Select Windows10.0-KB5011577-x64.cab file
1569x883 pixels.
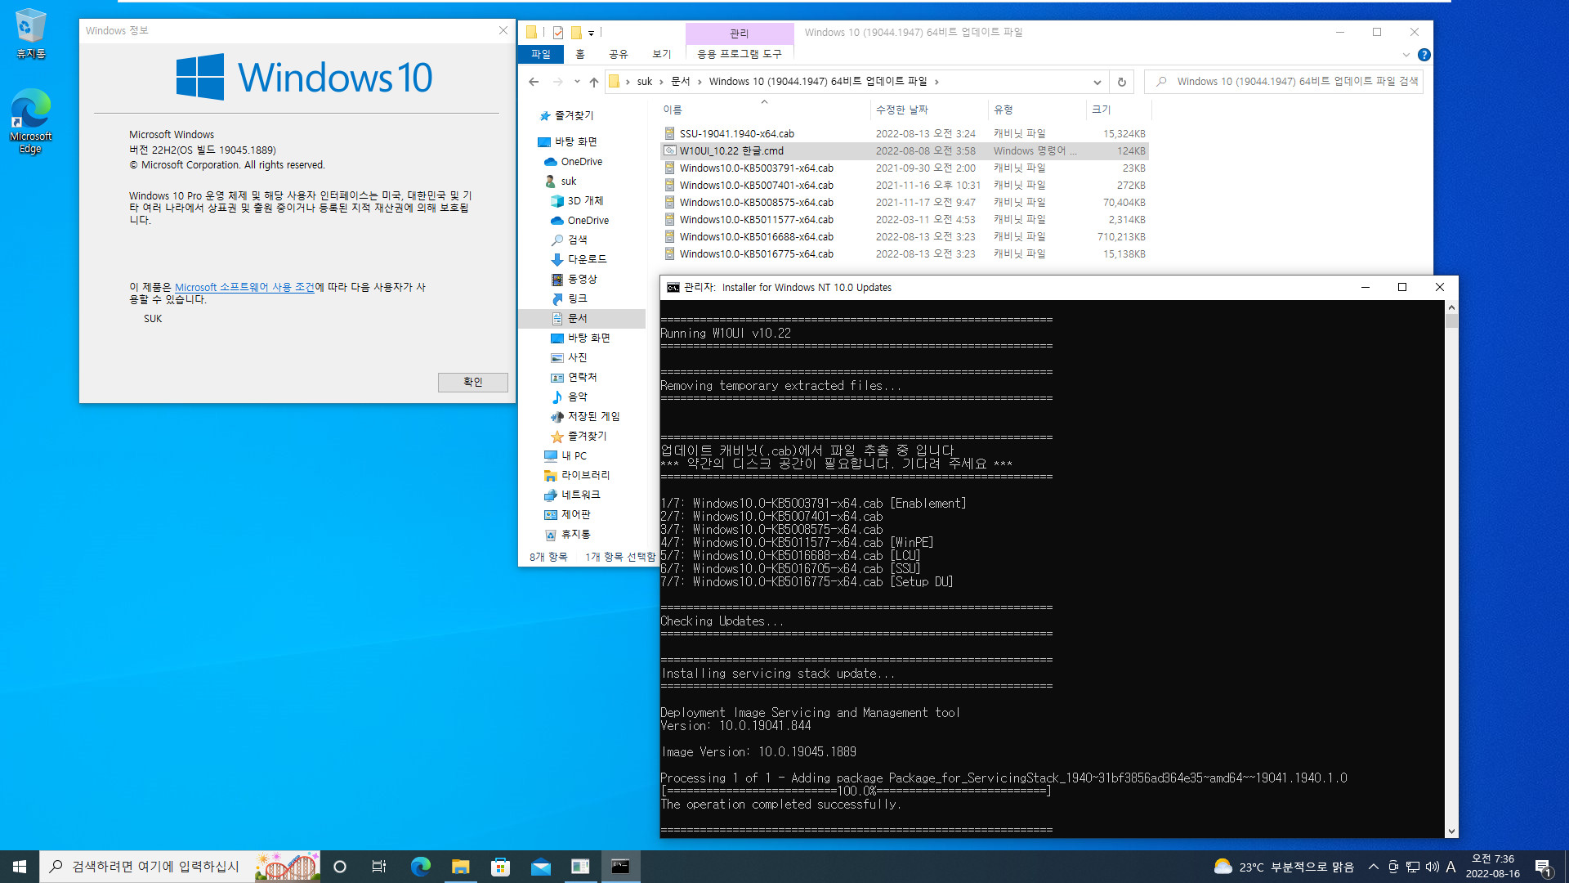(904, 220)
